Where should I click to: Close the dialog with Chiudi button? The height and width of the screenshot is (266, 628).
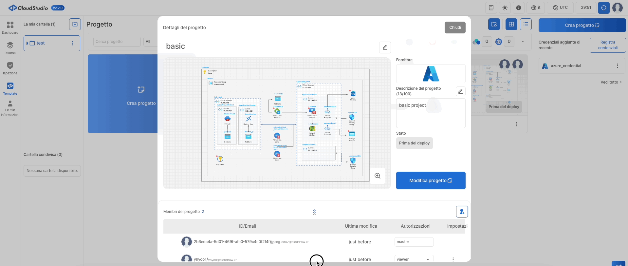(x=455, y=28)
